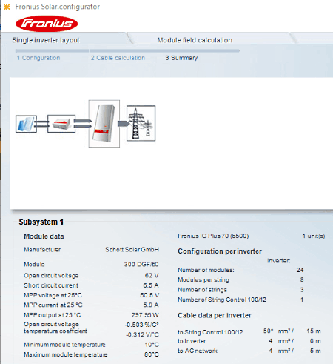The width and height of the screenshot is (333, 364).
Task: Click the 'Fronius Solar.configurator' window title
Action: [58, 7]
